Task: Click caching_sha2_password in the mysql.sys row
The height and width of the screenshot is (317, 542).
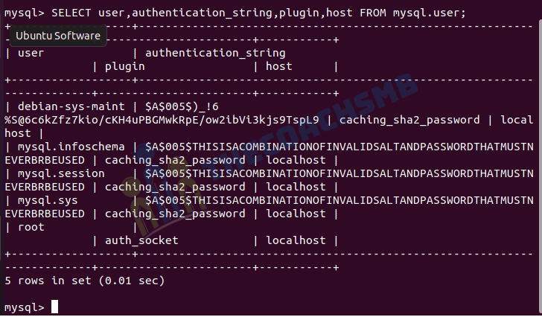Action: [175, 214]
